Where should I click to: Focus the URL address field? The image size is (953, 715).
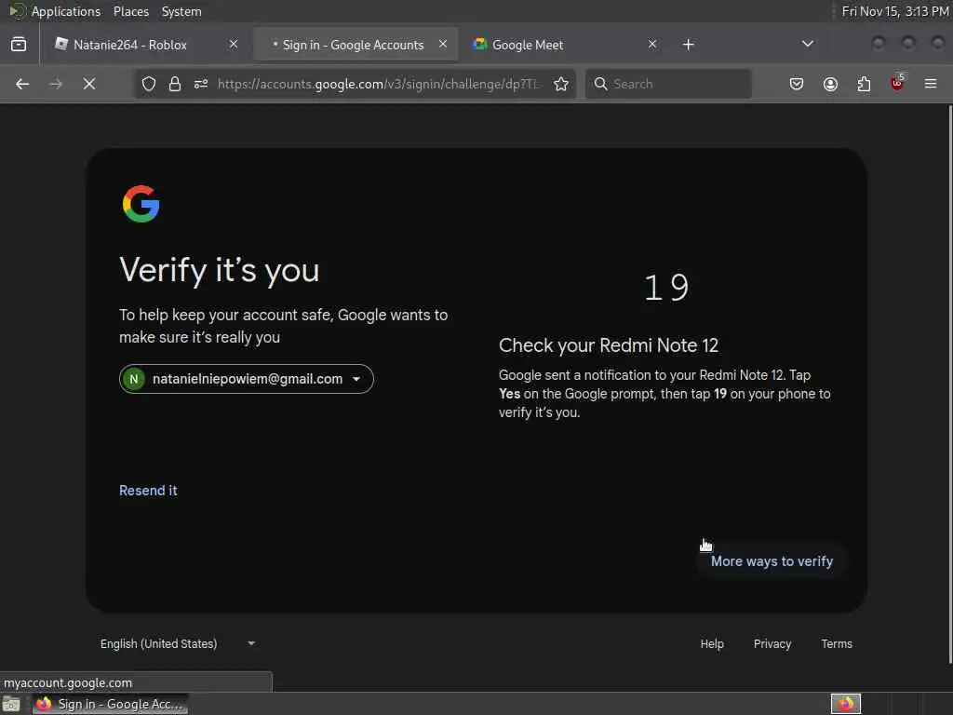pos(378,84)
